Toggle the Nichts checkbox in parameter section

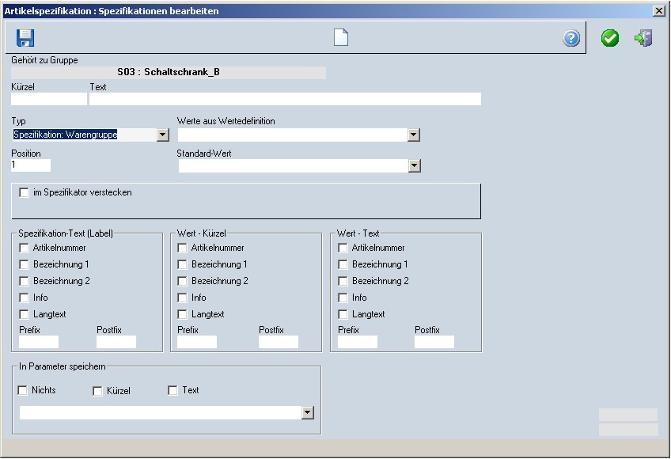click(x=23, y=391)
